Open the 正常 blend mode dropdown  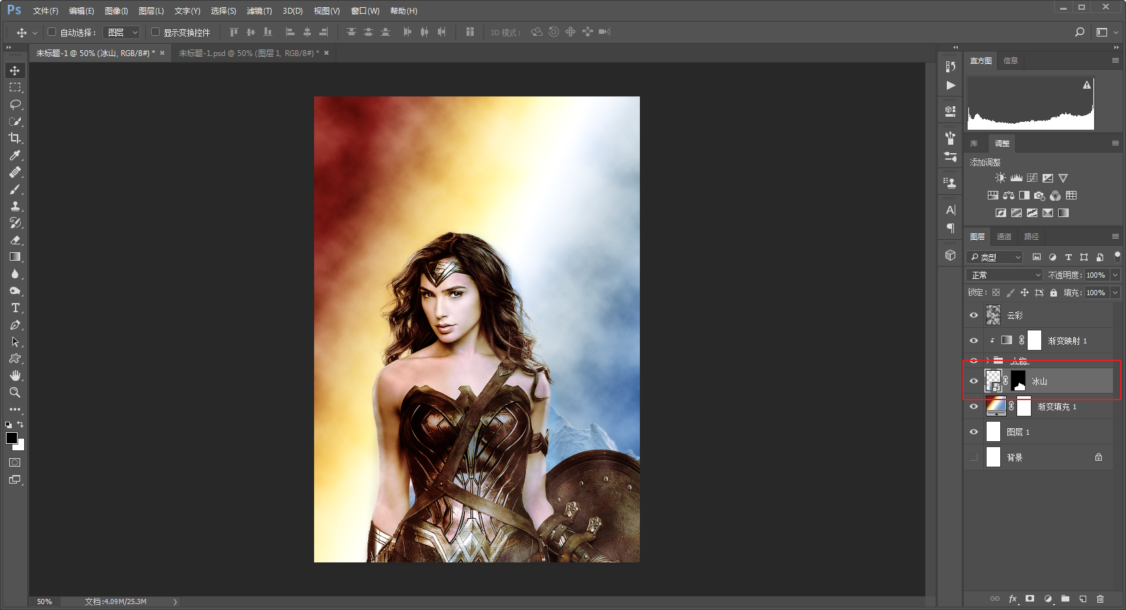click(x=1005, y=275)
